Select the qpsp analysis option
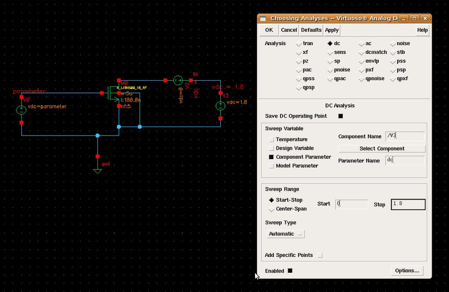This screenshot has height=292, width=449. tap(299, 88)
